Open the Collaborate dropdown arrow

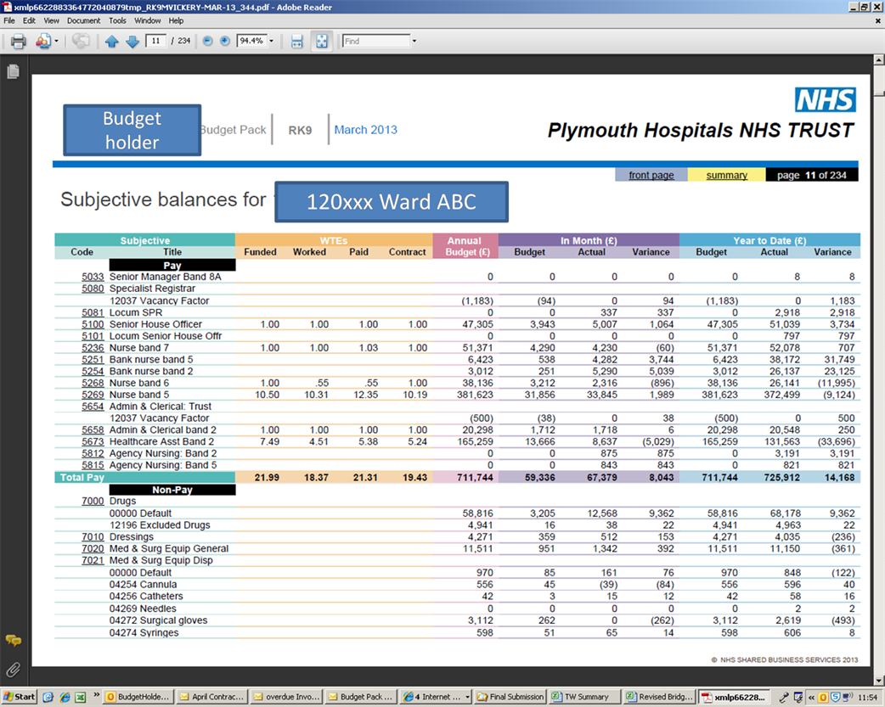tap(56, 42)
